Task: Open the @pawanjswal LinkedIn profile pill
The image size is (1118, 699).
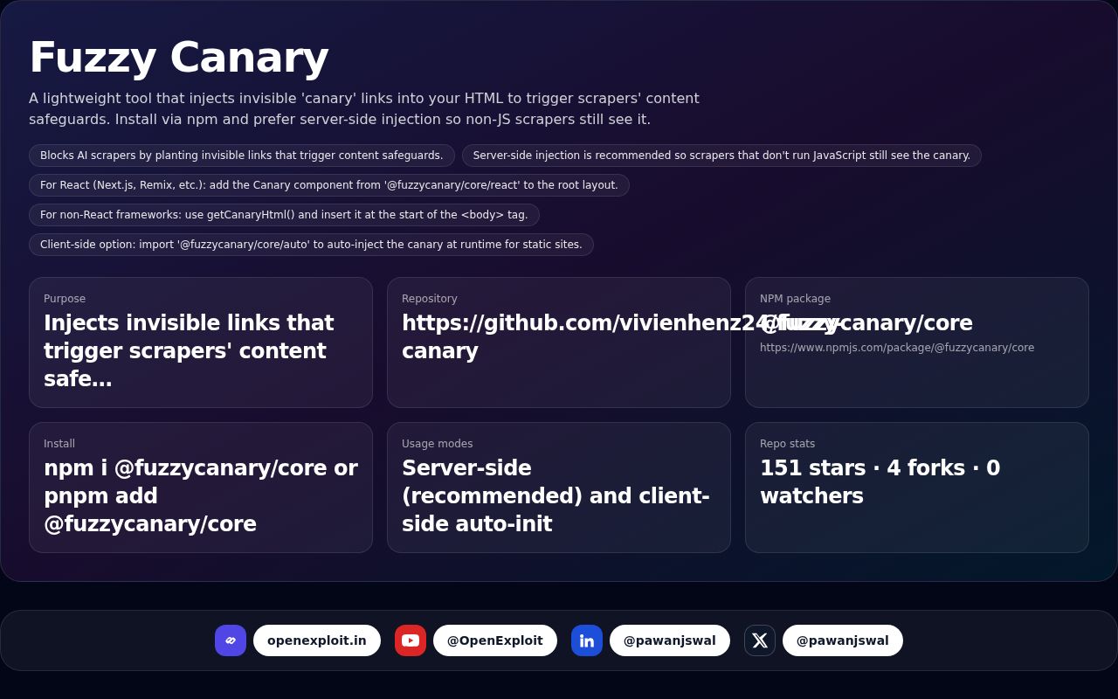Action: (x=670, y=640)
